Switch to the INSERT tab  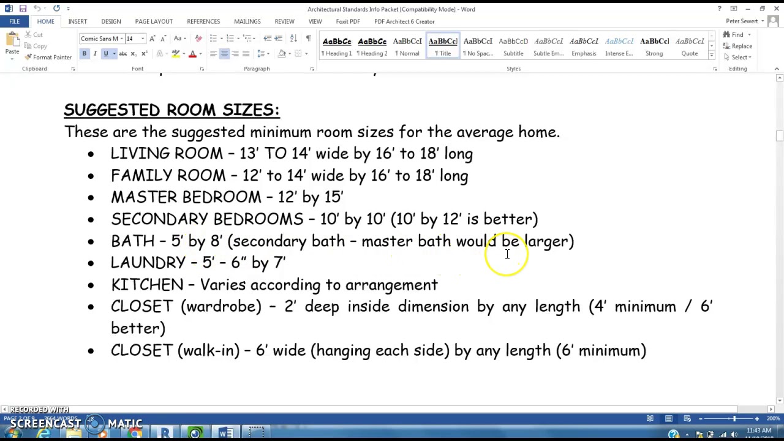pyautogui.click(x=78, y=21)
